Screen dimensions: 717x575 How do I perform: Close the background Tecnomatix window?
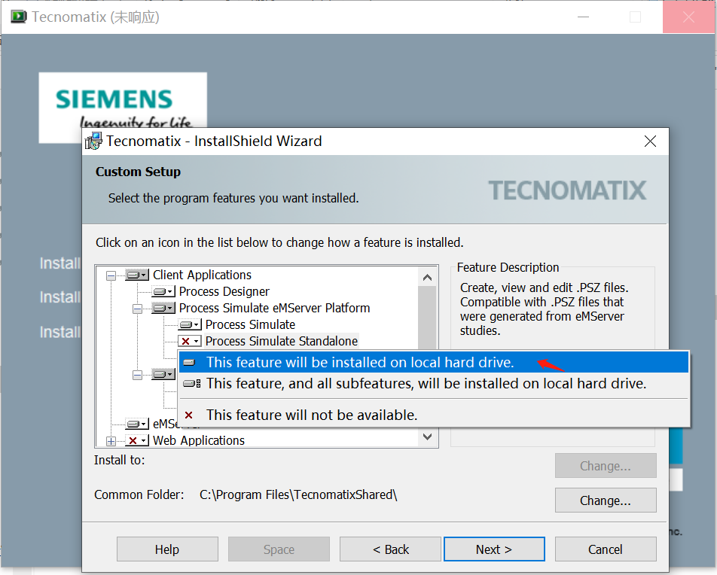pyautogui.click(x=688, y=17)
